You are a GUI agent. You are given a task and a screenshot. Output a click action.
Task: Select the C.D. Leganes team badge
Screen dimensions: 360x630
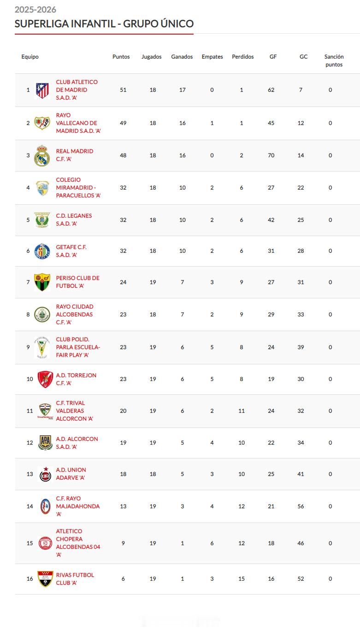click(x=42, y=220)
